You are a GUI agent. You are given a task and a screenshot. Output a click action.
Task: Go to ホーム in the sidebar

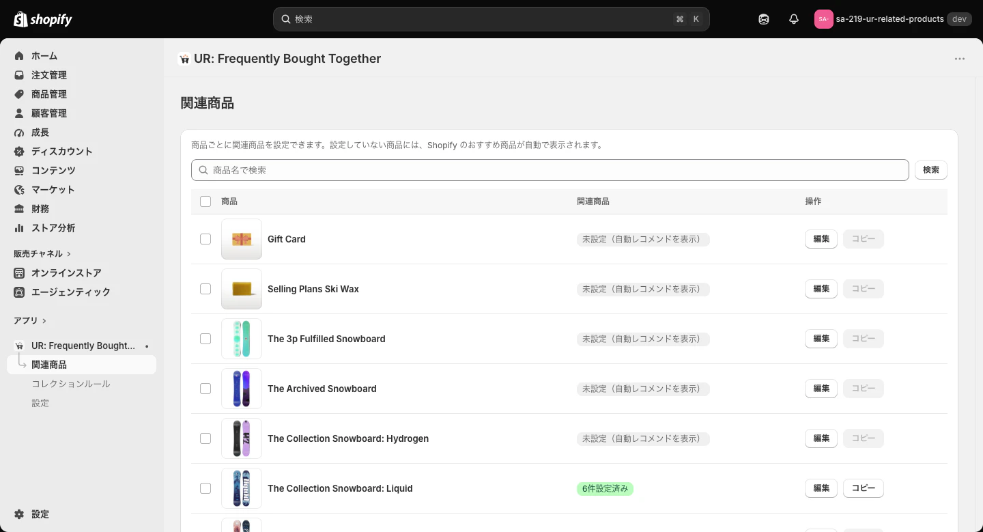coord(44,56)
